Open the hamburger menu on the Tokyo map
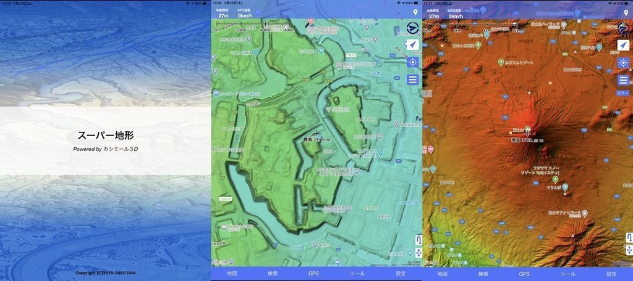 click(x=412, y=79)
